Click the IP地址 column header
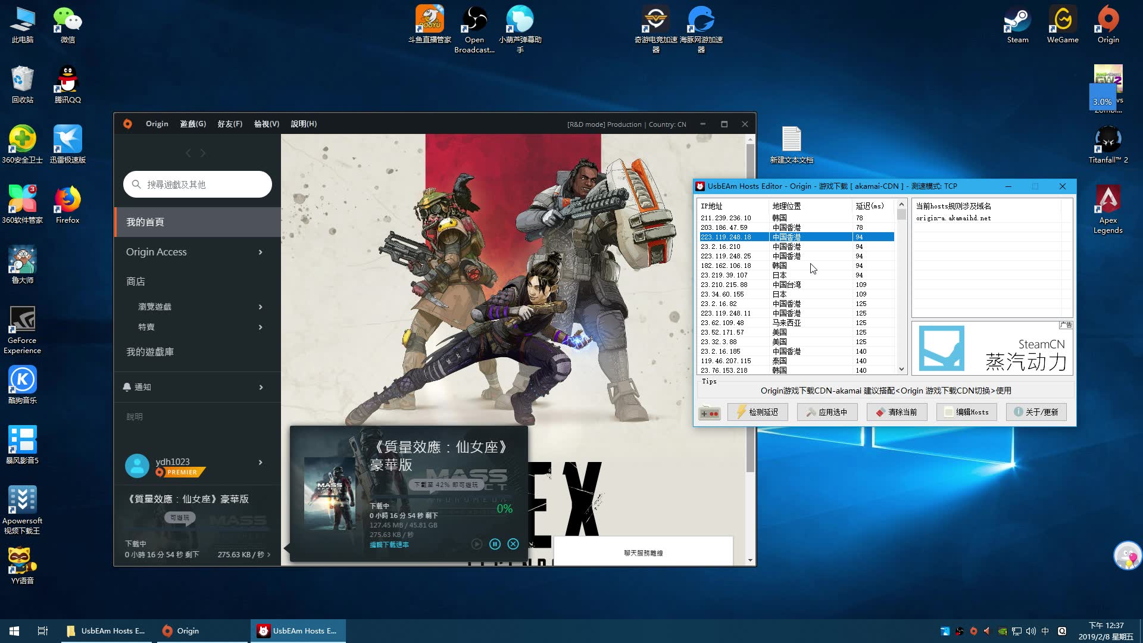Image resolution: width=1143 pixels, height=643 pixels. coord(735,206)
